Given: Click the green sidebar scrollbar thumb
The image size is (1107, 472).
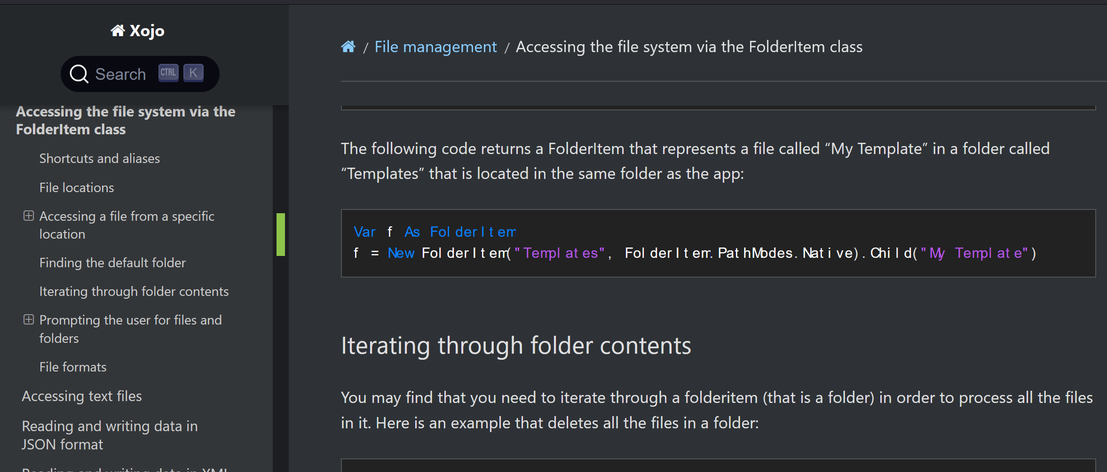Looking at the screenshot, I should (x=281, y=234).
